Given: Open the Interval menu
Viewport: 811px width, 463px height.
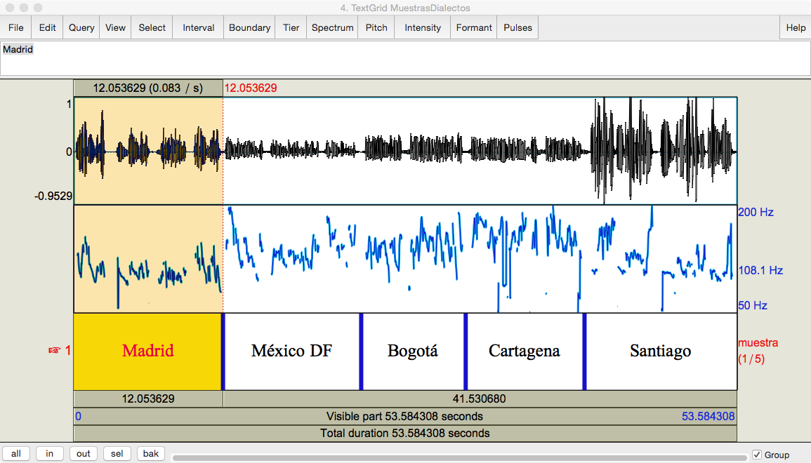Looking at the screenshot, I should click(x=198, y=27).
